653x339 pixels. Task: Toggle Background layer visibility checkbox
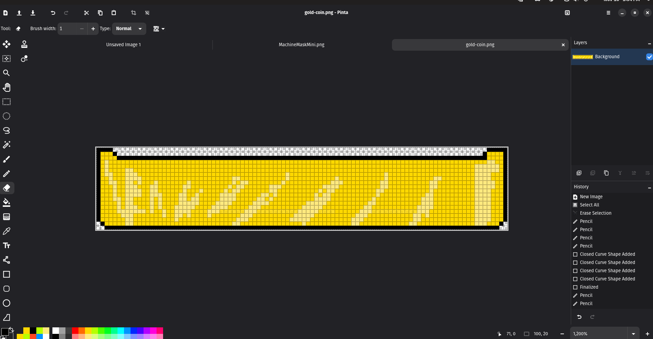tap(649, 57)
